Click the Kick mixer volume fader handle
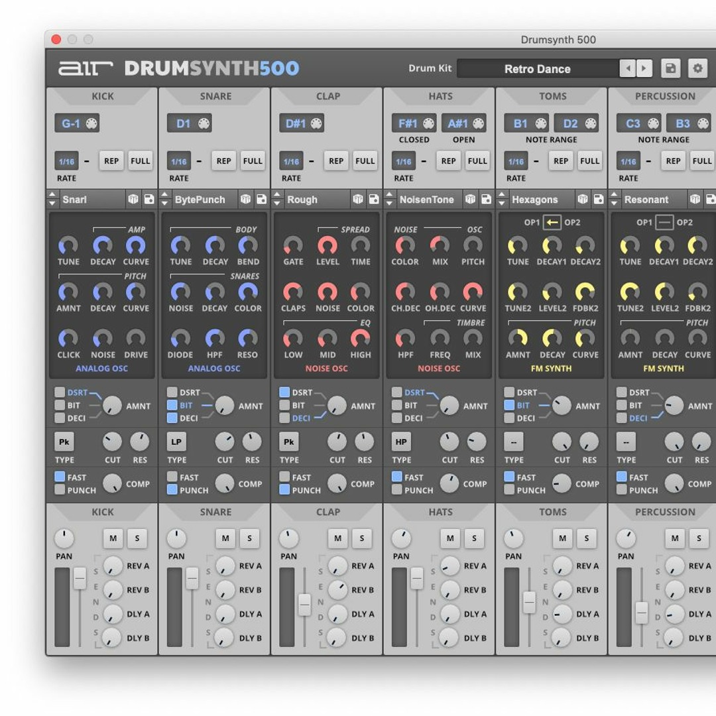Image resolution: width=716 pixels, height=716 pixels. coord(80,579)
